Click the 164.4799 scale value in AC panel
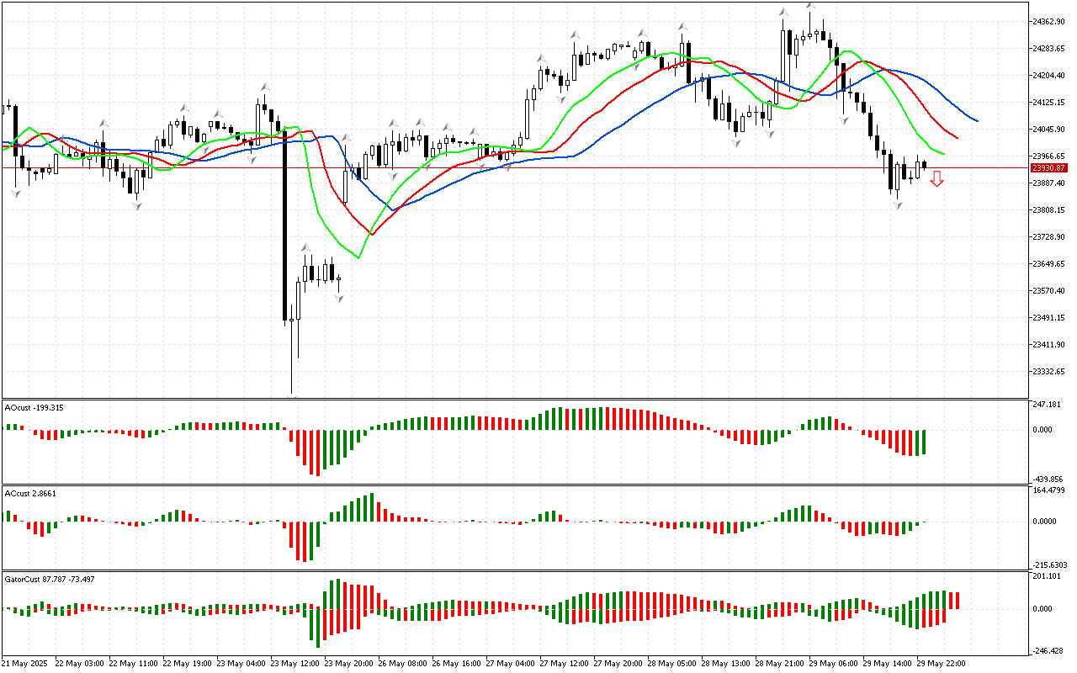 (x=1048, y=490)
